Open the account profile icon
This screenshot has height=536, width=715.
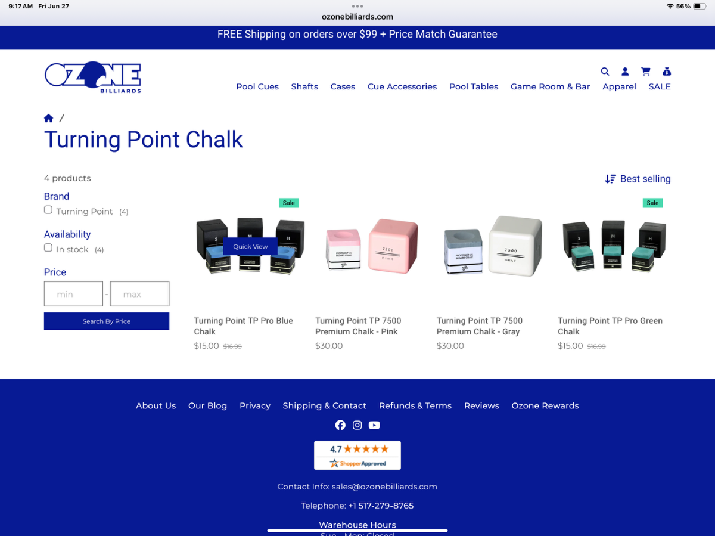point(625,72)
